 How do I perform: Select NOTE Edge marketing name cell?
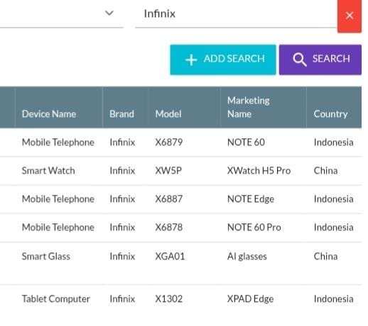coord(251,199)
